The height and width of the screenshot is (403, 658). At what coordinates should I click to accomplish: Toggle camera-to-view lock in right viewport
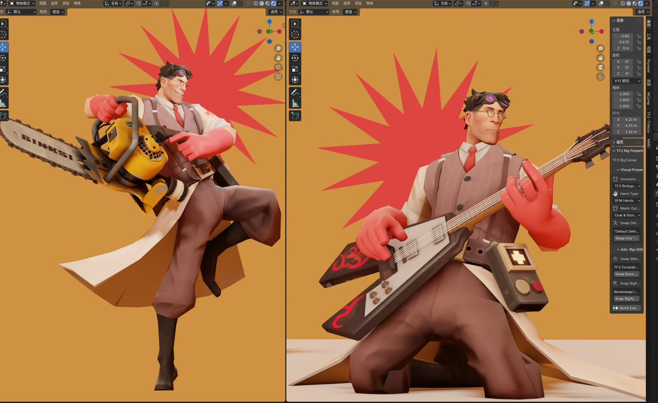[600, 77]
